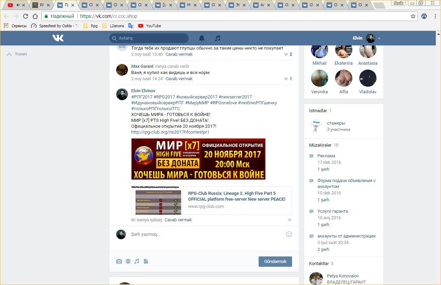This screenshot has width=441, height=285.
Task: Click the page scrollbar up arrow
Action: coord(439,34)
